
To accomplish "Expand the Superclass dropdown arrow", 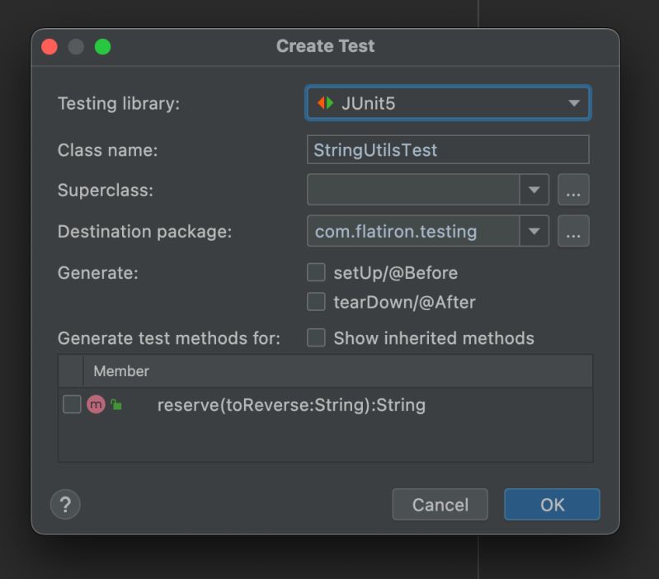I will coord(534,190).
